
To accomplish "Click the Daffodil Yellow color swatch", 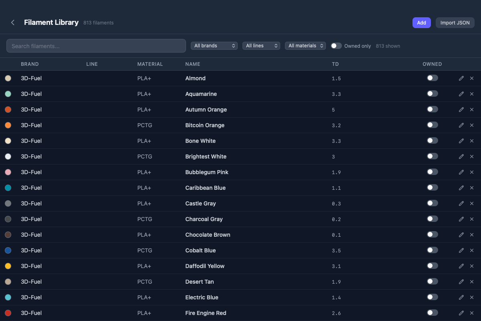I will (x=8, y=266).
